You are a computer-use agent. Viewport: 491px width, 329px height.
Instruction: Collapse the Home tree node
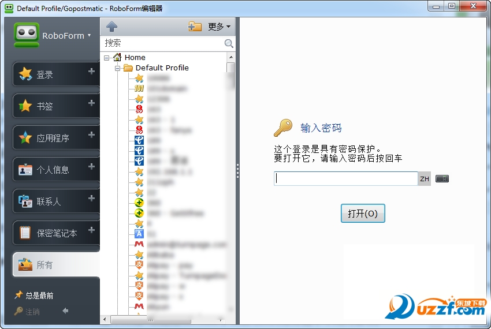point(106,58)
